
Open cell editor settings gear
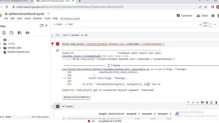point(207,102)
